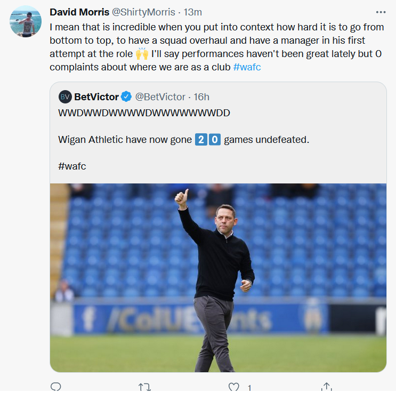396x393 pixels.
Task: Click BetVictor's round BV logo avatar
Action: pyautogui.click(x=65, y=97)
